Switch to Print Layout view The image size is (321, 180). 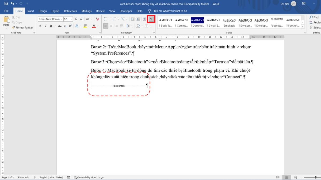pos(286,177)
